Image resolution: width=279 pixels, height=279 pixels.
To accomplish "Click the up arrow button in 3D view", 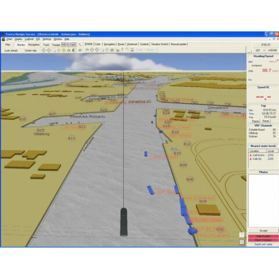I will pos(242,235).
